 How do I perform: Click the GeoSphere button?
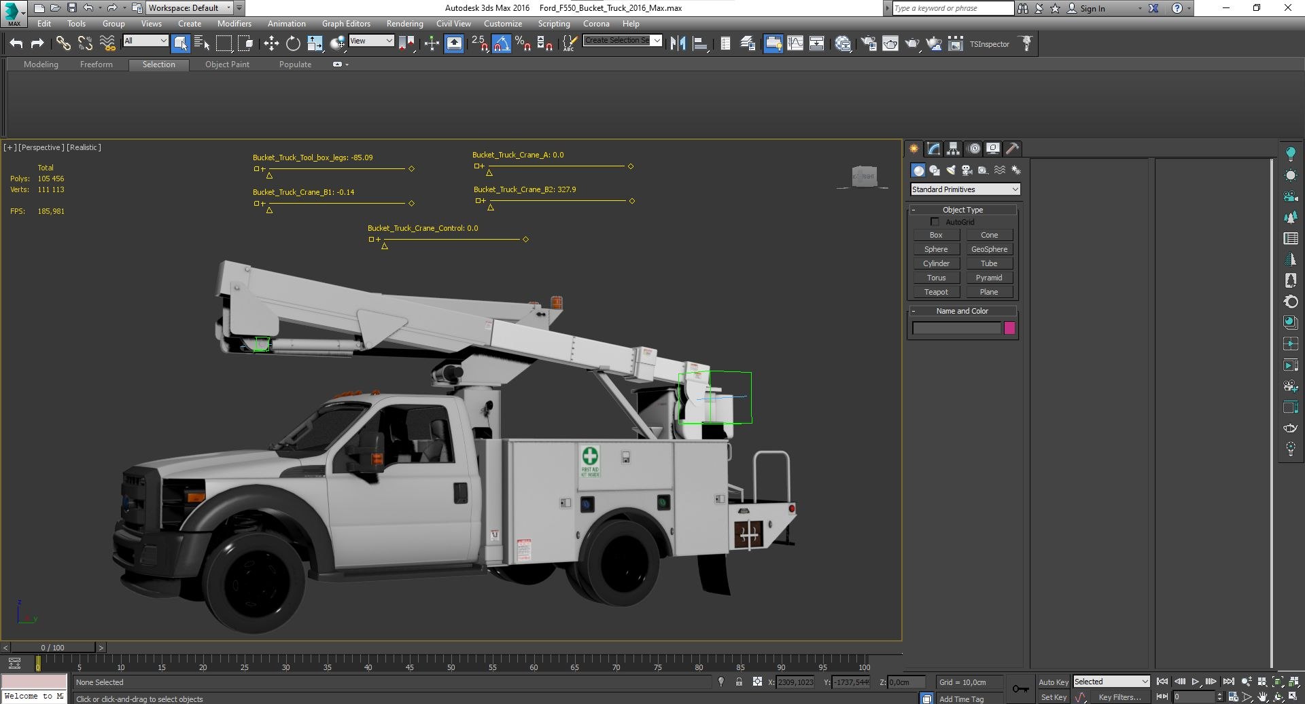(x=989, y=249)
